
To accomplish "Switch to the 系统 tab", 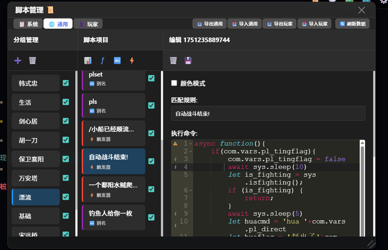I will click(x=29, y=24).
